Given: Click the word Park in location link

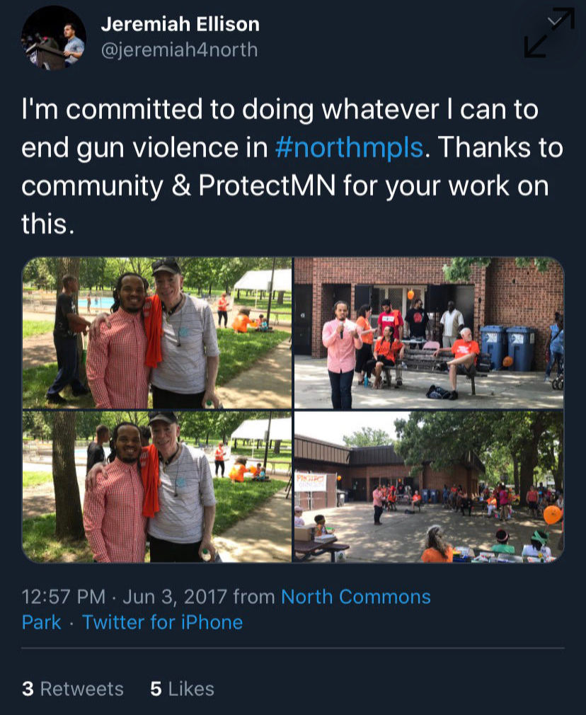Looking at the screenshot, I should [x=42, y=622].
